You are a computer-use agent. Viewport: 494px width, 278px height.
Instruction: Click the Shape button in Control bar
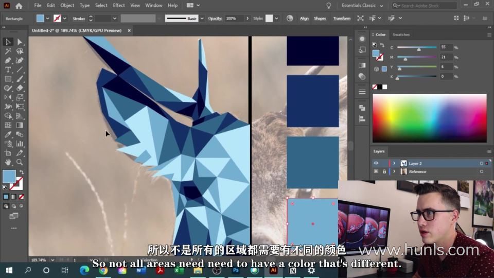pyautogui.click(x=320, y=19)
